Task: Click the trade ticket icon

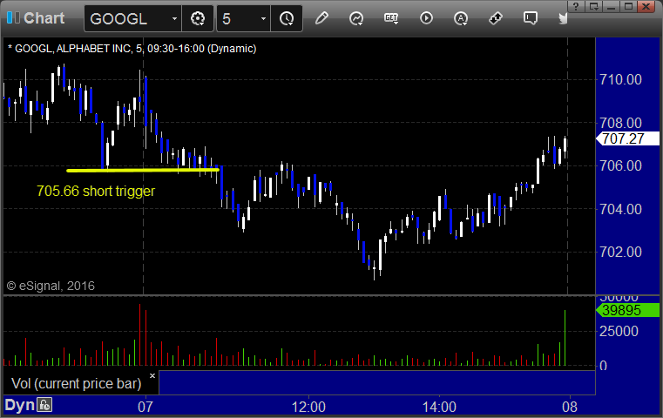Action: (x=496, y=18)
